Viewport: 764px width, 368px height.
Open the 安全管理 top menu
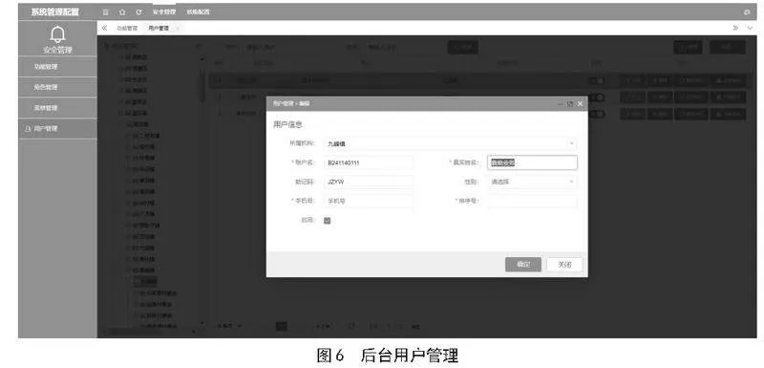tap(163, 11)
